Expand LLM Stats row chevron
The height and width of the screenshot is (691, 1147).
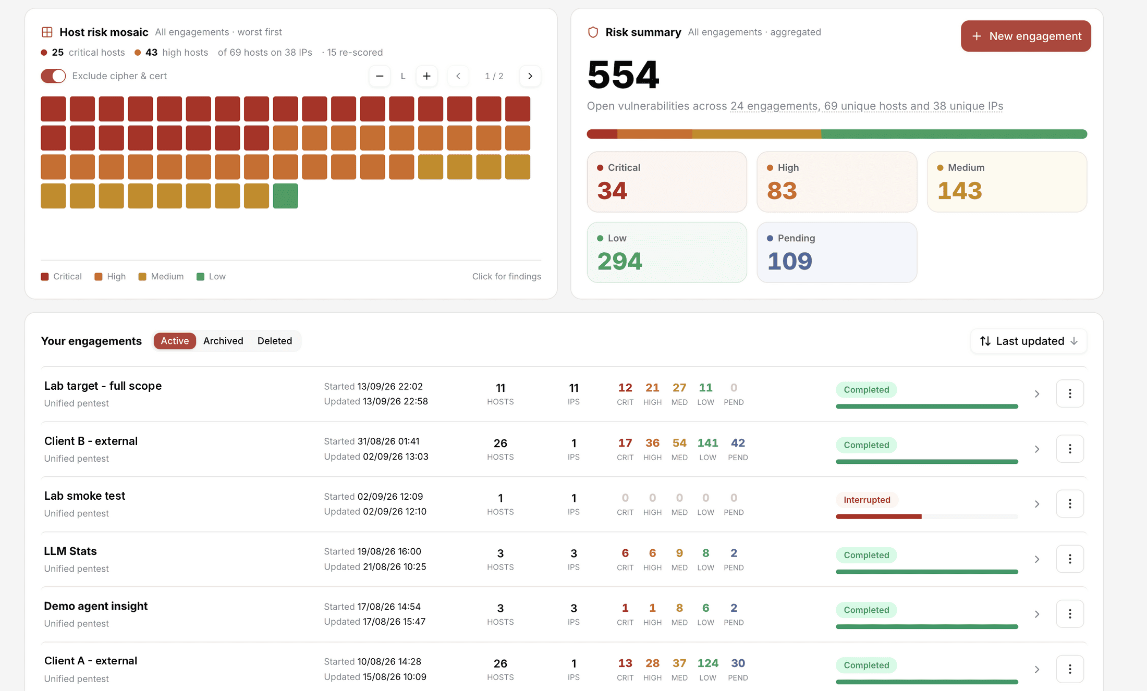[1037, 559]
